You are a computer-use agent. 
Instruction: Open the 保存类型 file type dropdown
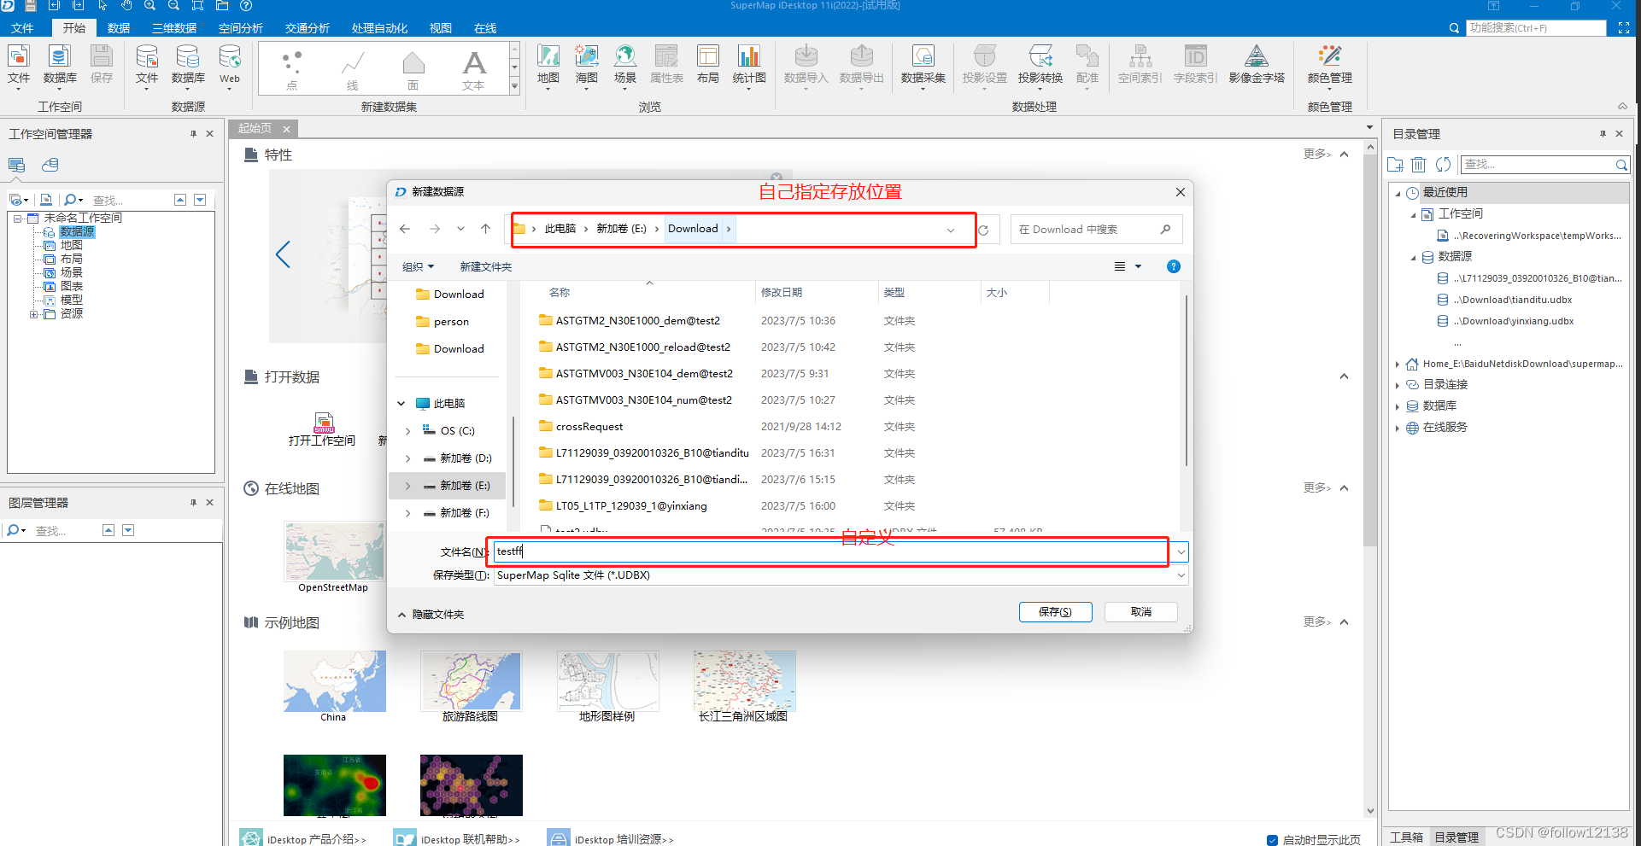coord(1181,575)
